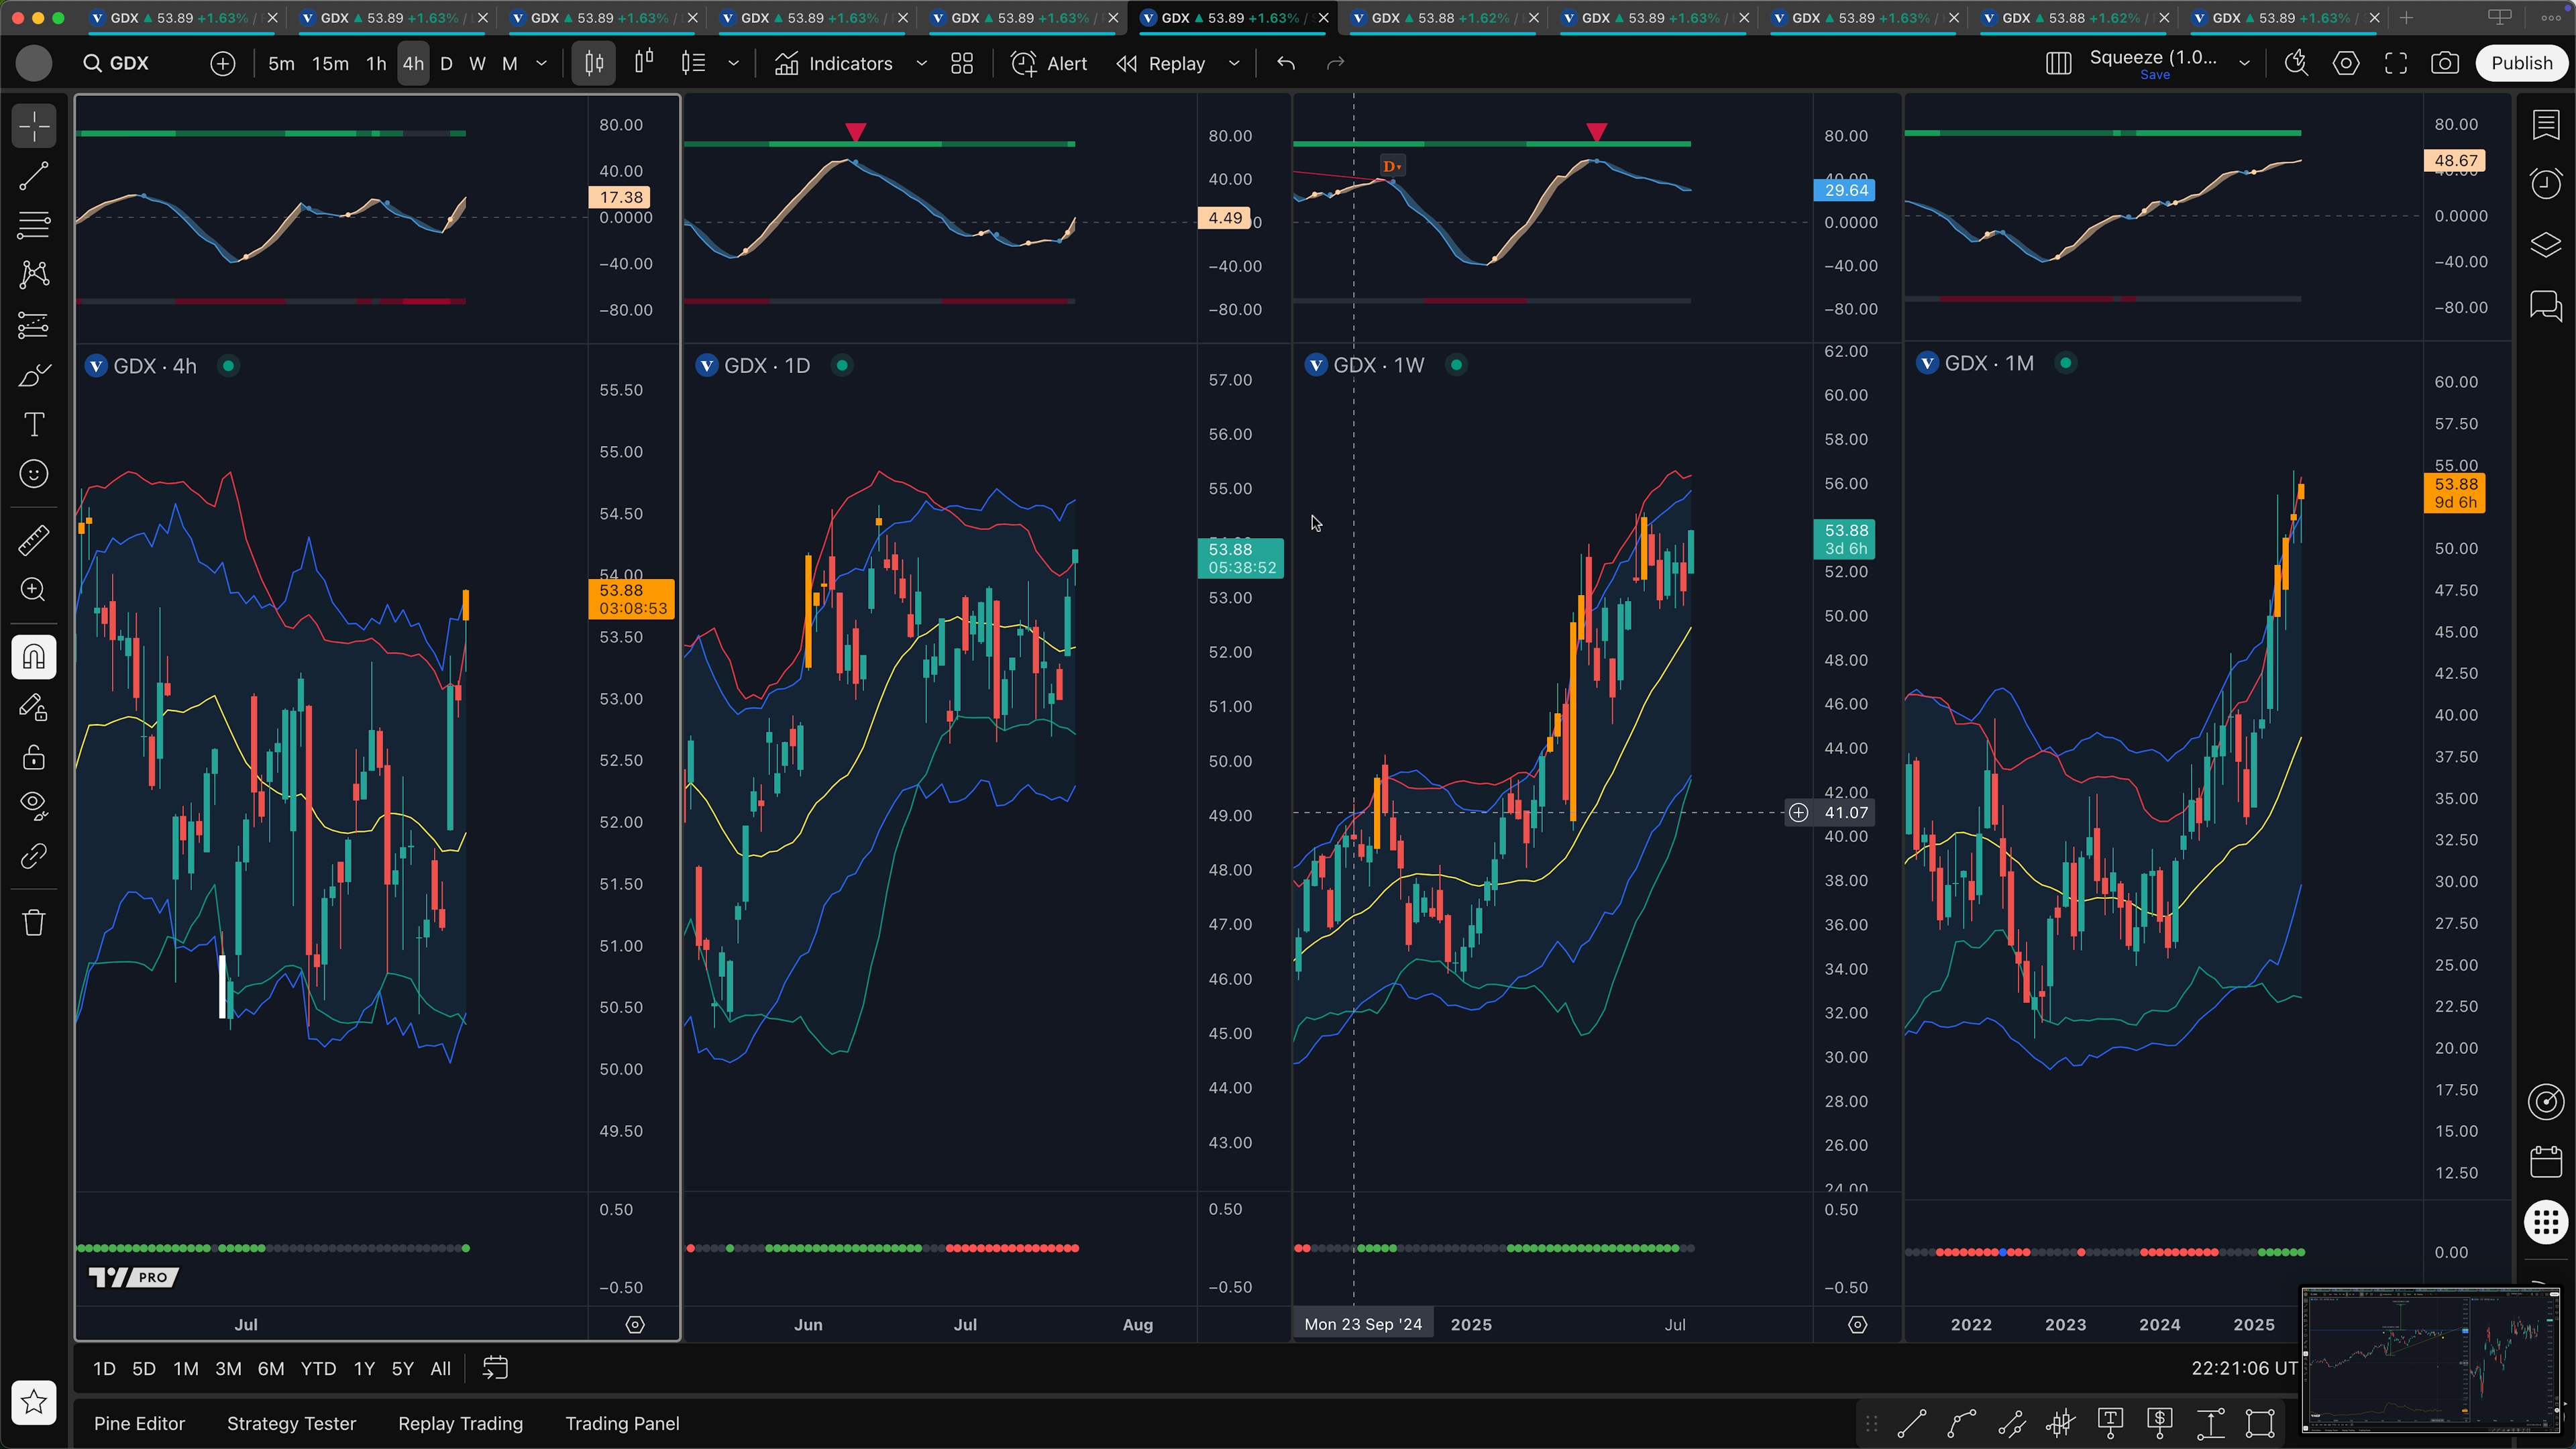The image size is (2576, 1449).
Task: Open price scale settings on weekly chart
Action: click(1857, 1325)
